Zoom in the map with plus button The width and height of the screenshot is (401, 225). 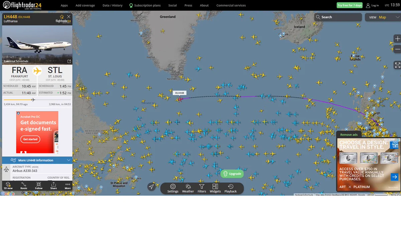point(397,38)
